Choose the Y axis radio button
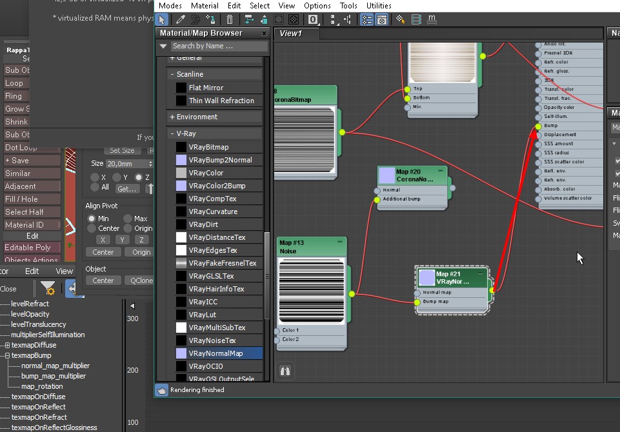This screenshot has width=620, height=432. tap(117, 177)
